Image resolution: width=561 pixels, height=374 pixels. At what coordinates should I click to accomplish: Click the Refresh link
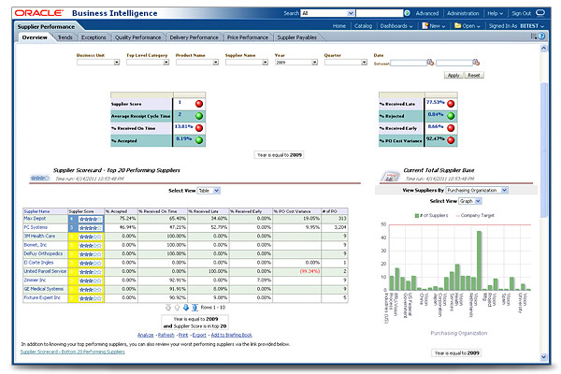(166, 335)
